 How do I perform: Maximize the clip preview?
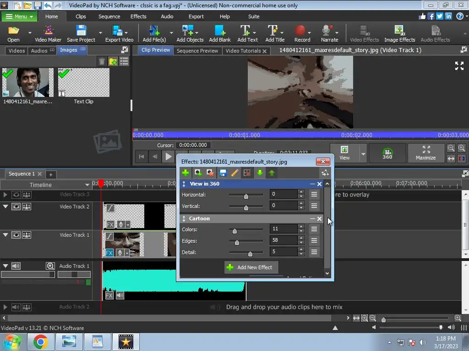[425, 153]
